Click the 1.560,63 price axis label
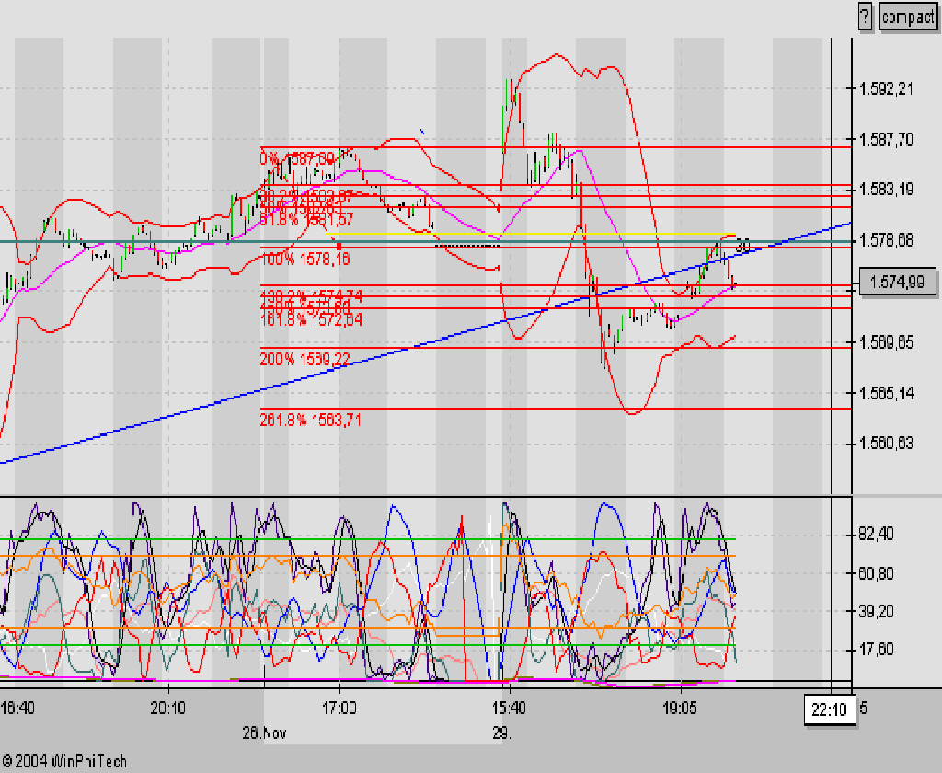Screen dimensions: 942x773 [x=887, y=444]
